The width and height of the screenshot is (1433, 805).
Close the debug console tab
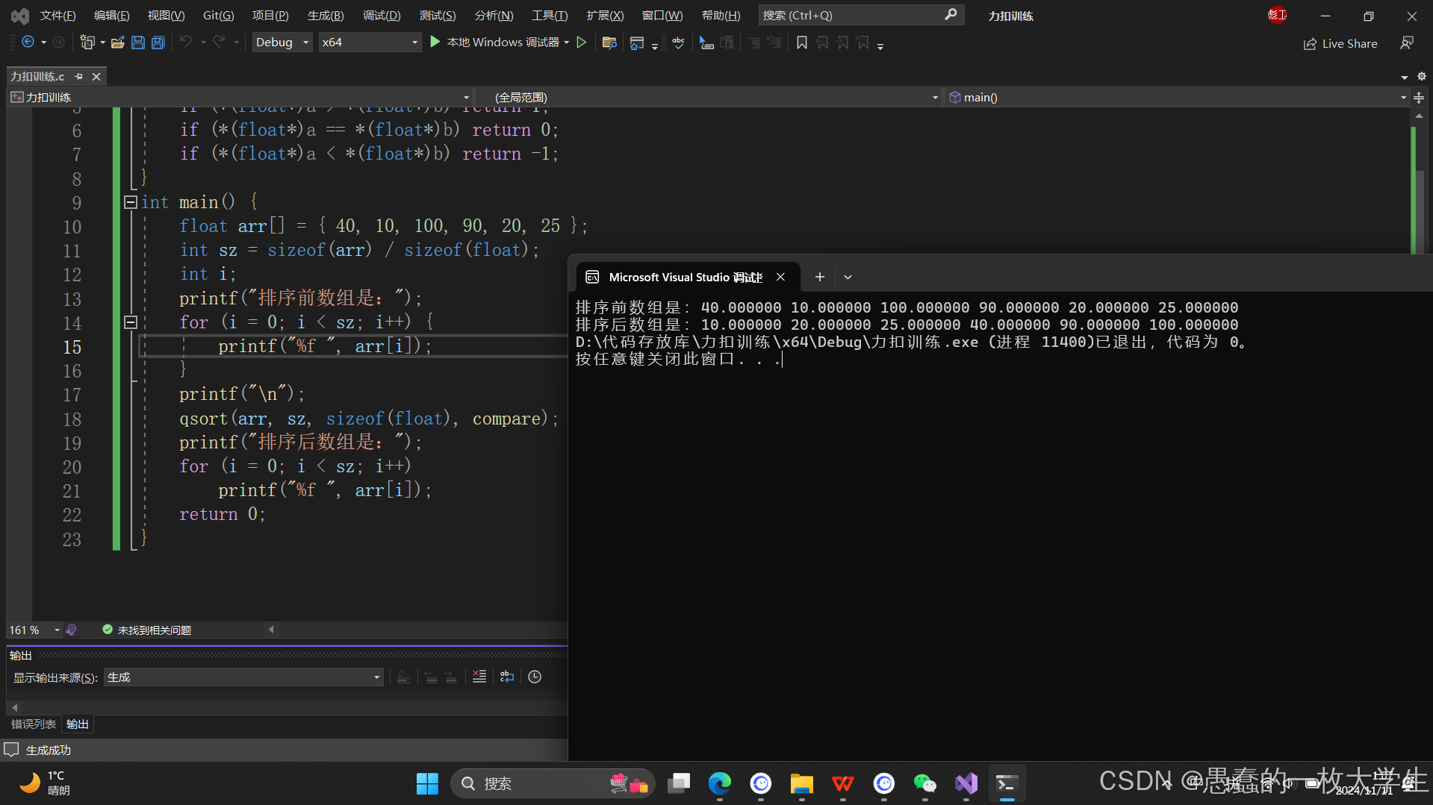(780, 277)
